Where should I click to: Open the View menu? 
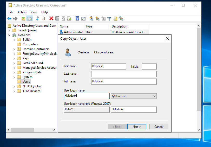[x=34, y=12]
